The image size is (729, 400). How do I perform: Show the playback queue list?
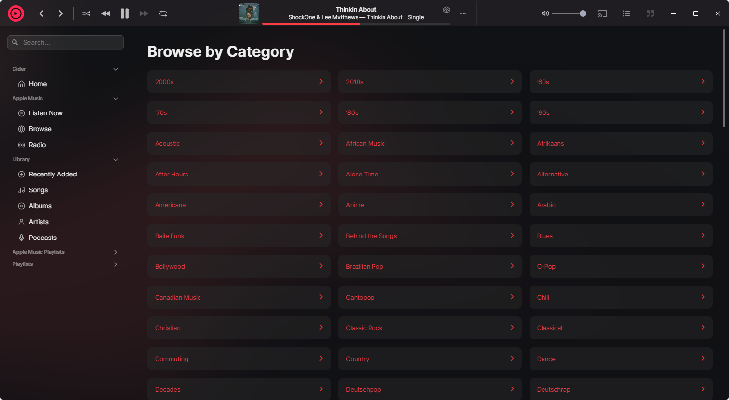pyautogui.click(x=626, y=13)
